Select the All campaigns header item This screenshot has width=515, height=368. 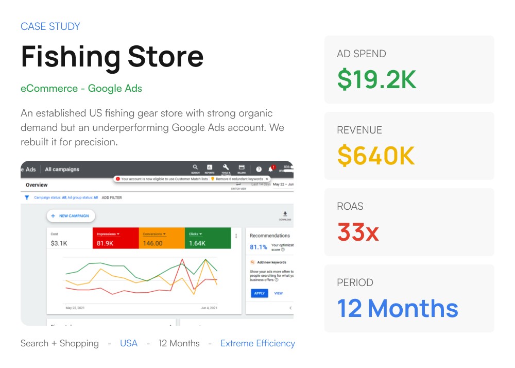[62, 169]
